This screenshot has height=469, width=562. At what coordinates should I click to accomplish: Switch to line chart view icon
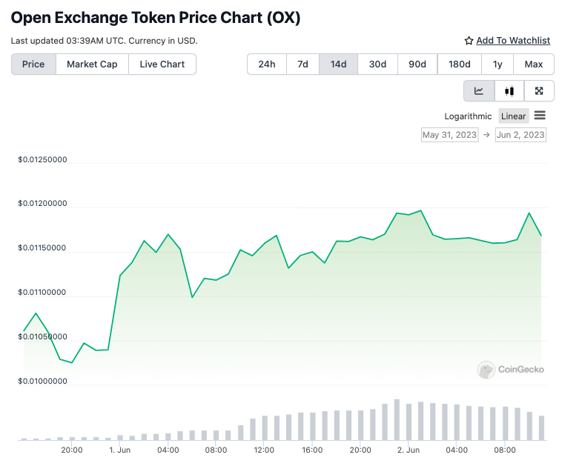[479, 91]
